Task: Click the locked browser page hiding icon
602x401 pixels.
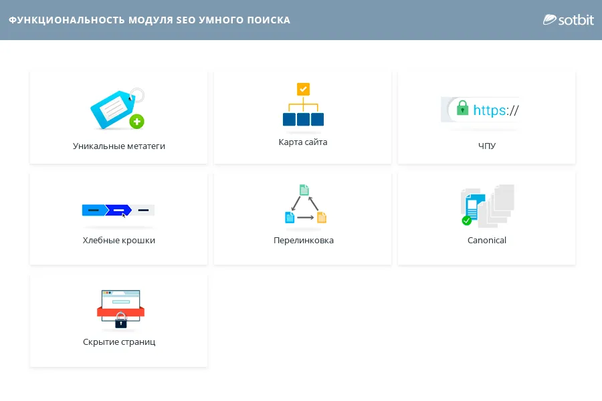Action: click(120, 309)
